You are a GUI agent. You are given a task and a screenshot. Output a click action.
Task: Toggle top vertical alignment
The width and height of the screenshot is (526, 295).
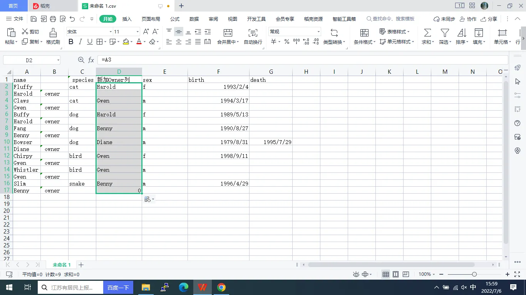169,31
